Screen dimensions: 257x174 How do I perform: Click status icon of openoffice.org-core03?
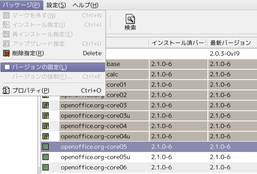(46, 105)
